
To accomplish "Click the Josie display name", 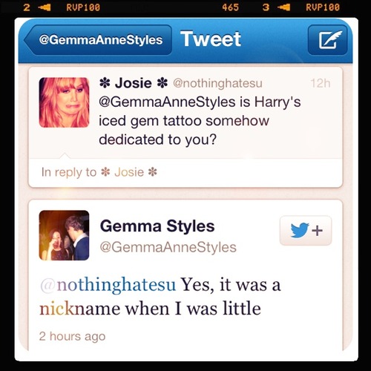I will pos(134,83).
